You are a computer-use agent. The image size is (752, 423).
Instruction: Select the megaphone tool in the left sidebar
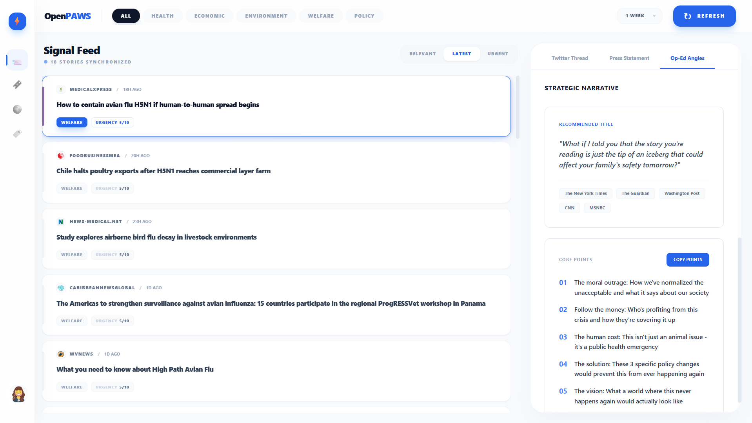coord(17,85)
